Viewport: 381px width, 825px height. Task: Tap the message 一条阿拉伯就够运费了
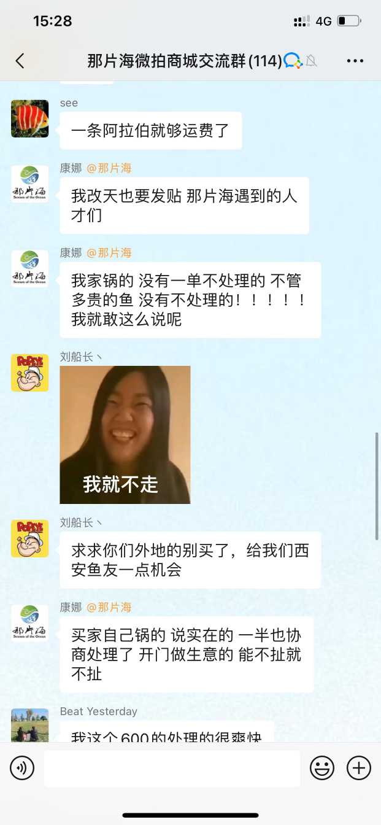click(x=150, y=130)
